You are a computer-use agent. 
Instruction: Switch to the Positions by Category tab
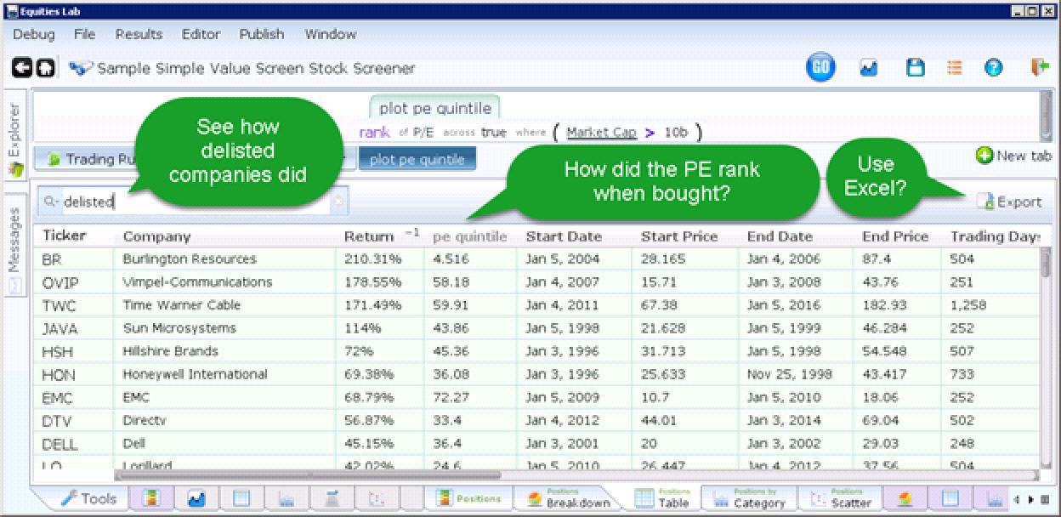pyautogui.click(x=748, y=499)
